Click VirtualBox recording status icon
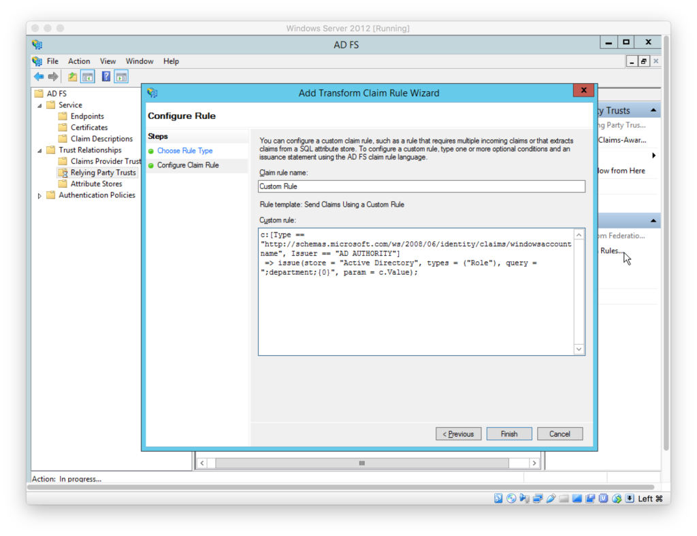Viewport: 697px width, 536px height. point(590,499)
